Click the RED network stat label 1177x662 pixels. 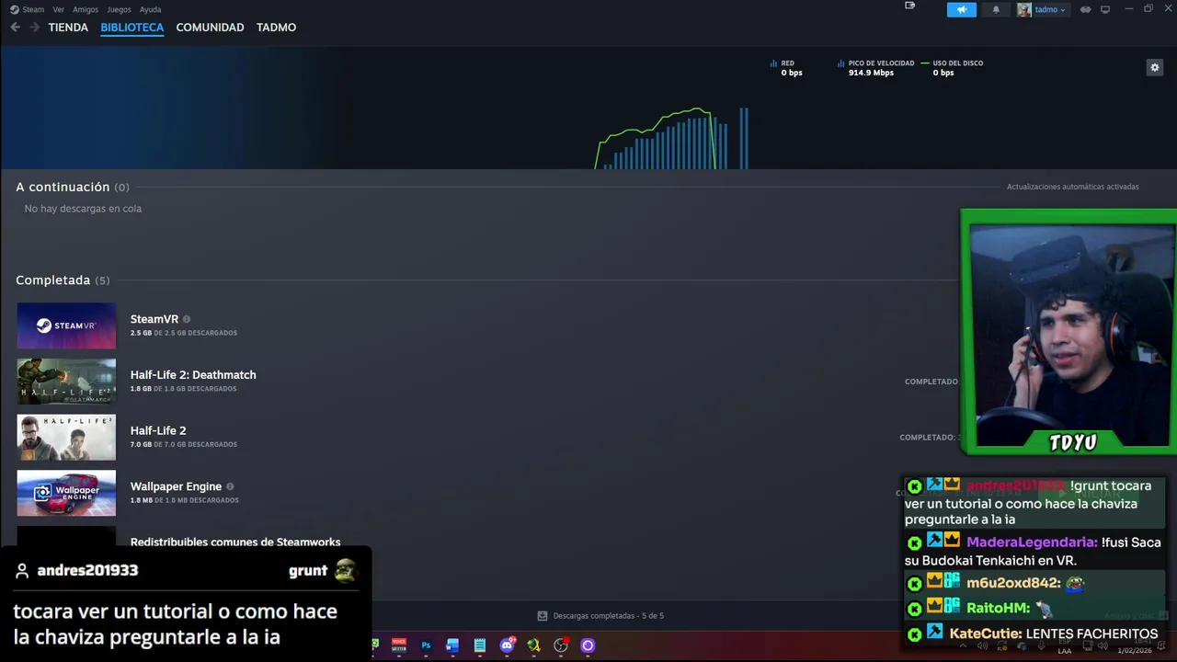[x=787, y=63]
